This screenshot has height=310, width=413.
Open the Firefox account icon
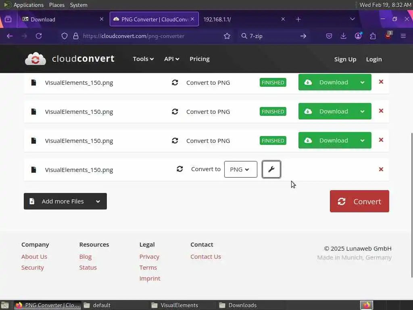coord(358,36)
